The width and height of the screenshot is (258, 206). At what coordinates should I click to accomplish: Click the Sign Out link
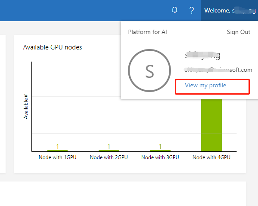coord(239,32)
